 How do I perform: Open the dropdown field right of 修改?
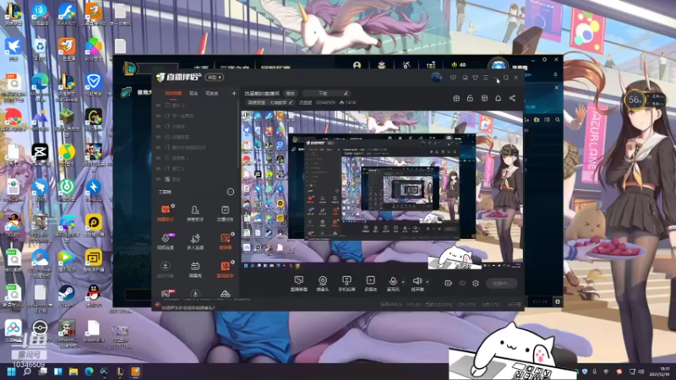[325, 93]
